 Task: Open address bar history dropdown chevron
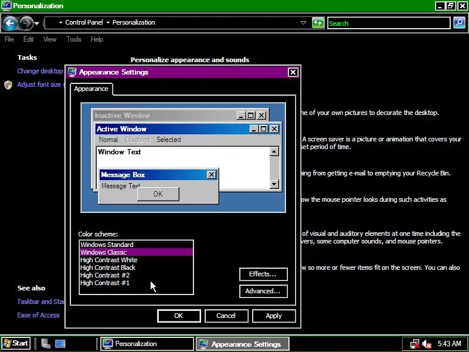[x=303, y=23]
